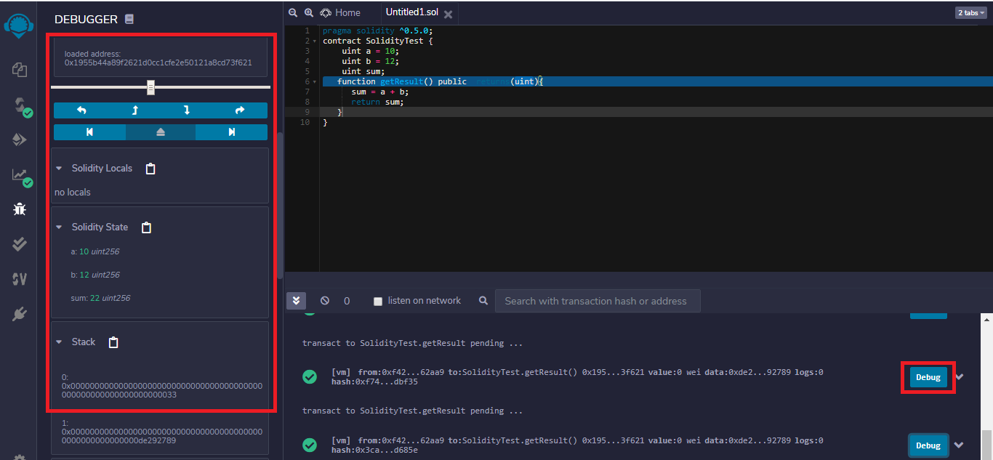Copy the Stack contents to clipboard
Screen dimensions: 993x460
tap(113, 342)
